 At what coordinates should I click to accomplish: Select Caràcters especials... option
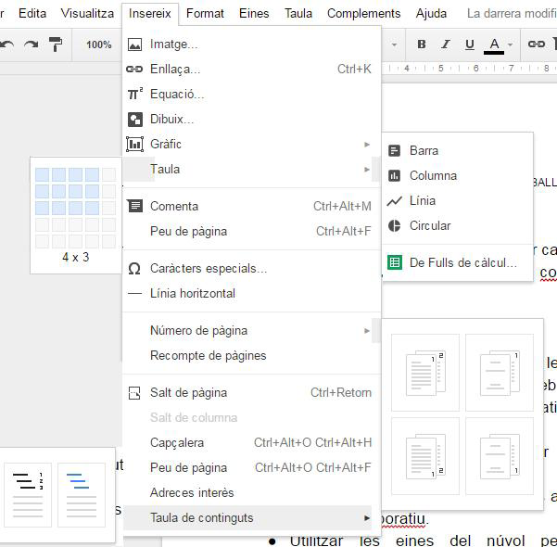209,268
